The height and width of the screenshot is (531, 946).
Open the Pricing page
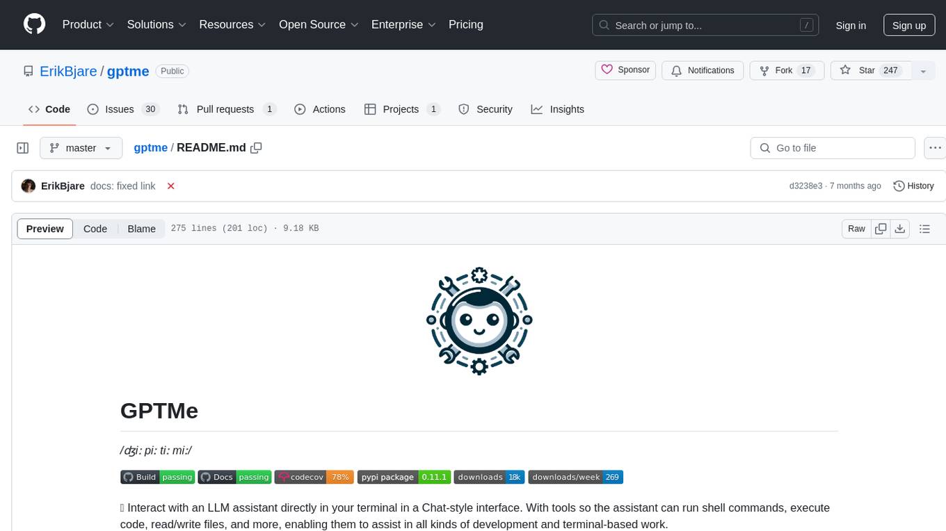click(466, 24)
